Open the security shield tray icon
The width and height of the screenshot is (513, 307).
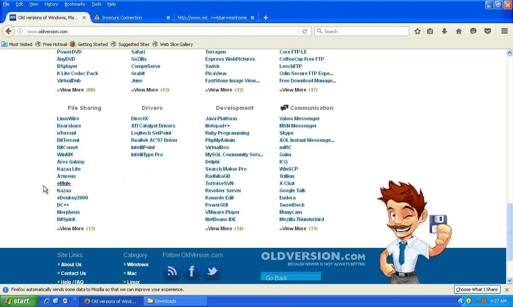pos(469,301)
